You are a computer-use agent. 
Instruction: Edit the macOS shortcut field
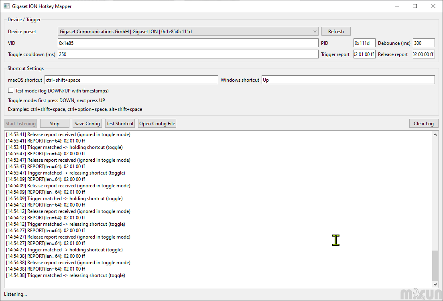click(x=131, y=80)
